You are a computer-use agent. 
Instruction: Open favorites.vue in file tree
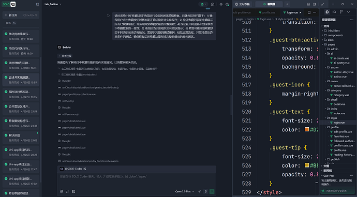341,137
